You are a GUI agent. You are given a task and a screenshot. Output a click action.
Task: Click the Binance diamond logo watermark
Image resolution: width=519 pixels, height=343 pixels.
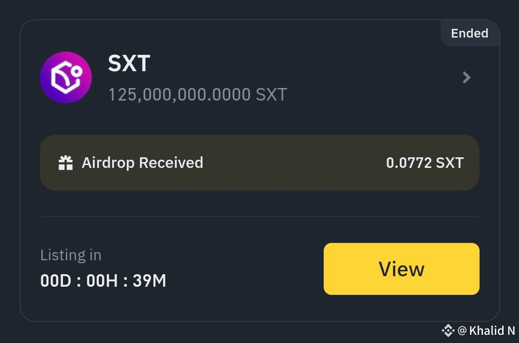pos(448,330)
